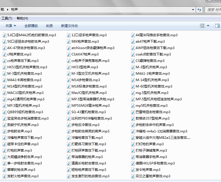Select icon of 50口径狙击步枪射击声.mp3
Screen dimensions: 221x182
pyautogui.click(x=5, y=42)
